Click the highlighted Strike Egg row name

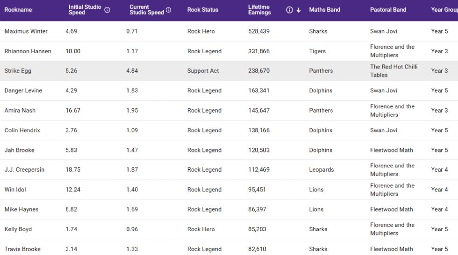tap(17, 71)
